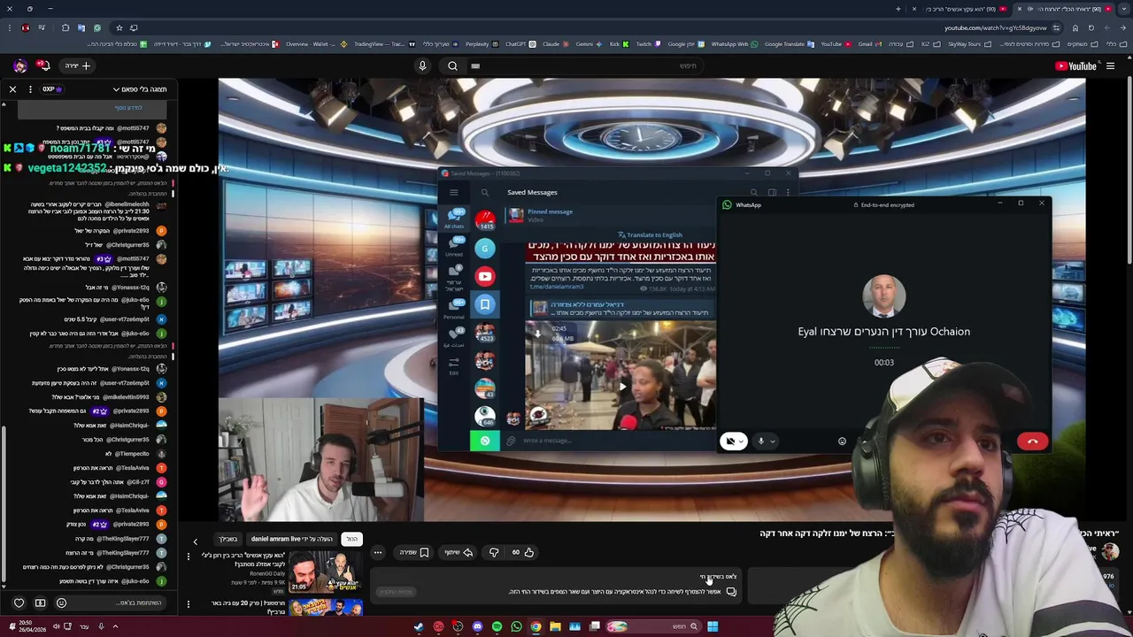End the WhatsApp call with red button
The width and height of the screenshot is (1133, 637).
(1032, 441)
